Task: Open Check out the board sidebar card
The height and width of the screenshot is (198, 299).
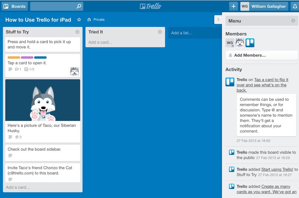Action: 43,153
